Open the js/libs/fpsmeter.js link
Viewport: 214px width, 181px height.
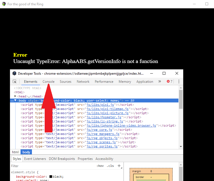[x=104, y=117]
